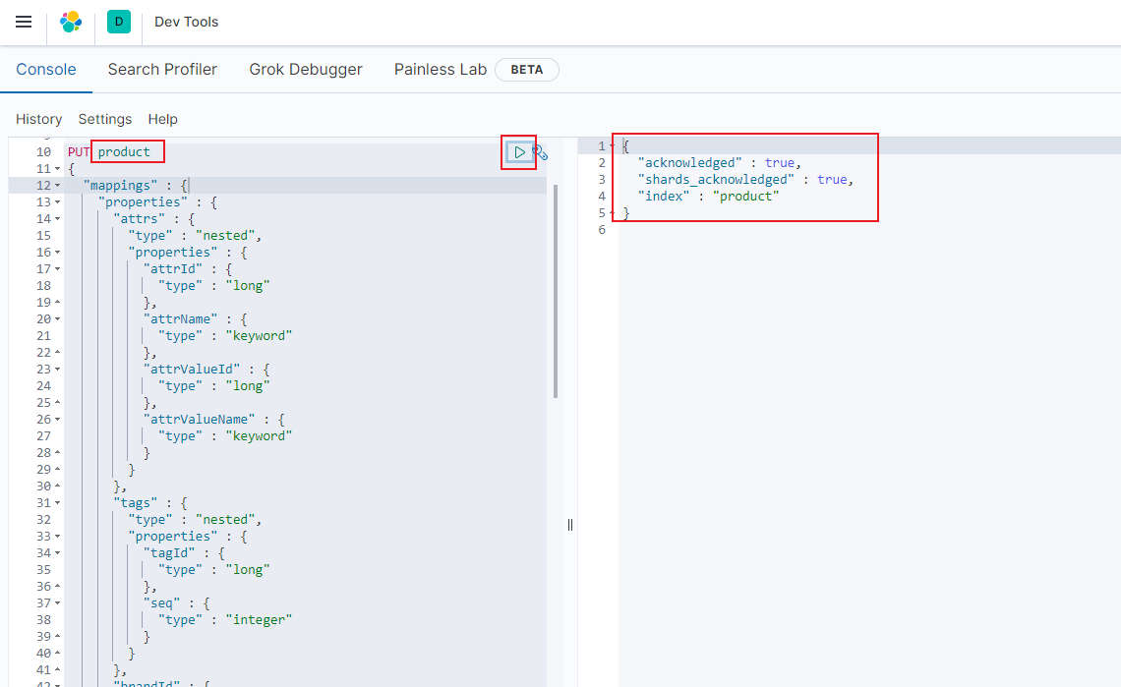This screenshot has width=1121, height=687.
Task: Open the green D space avatar
Action: 119,22
